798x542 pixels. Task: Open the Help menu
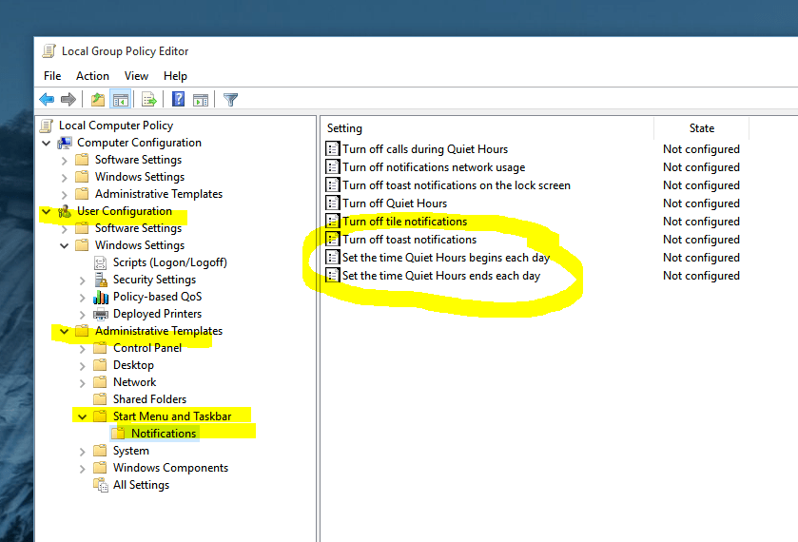(x=175, y=76)
